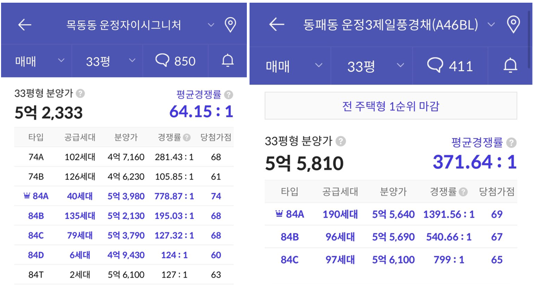Select 84C row with 97세대

point(391,259)
